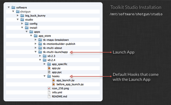Expand the app_specific folder
This screenshot has height=105, width=171.
pos(44,64)
